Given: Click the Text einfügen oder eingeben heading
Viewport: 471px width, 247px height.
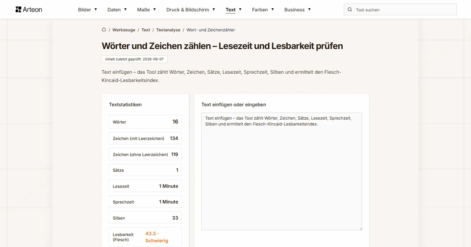Looking at the screenshot, I should point(234,105).
